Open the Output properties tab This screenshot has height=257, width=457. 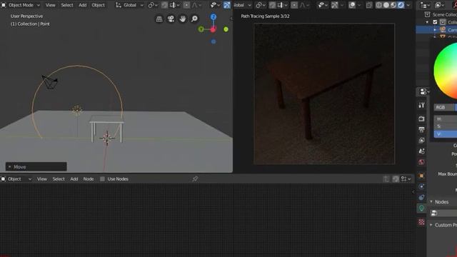(421, 129)
